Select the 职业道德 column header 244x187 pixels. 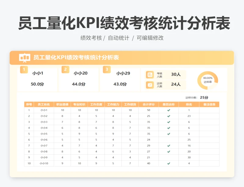click(x=62, y=104)
